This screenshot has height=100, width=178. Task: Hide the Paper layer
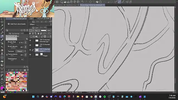(30, 55)
